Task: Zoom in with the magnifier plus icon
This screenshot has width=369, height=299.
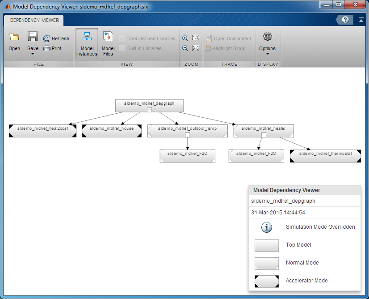Action: (185, 38)
